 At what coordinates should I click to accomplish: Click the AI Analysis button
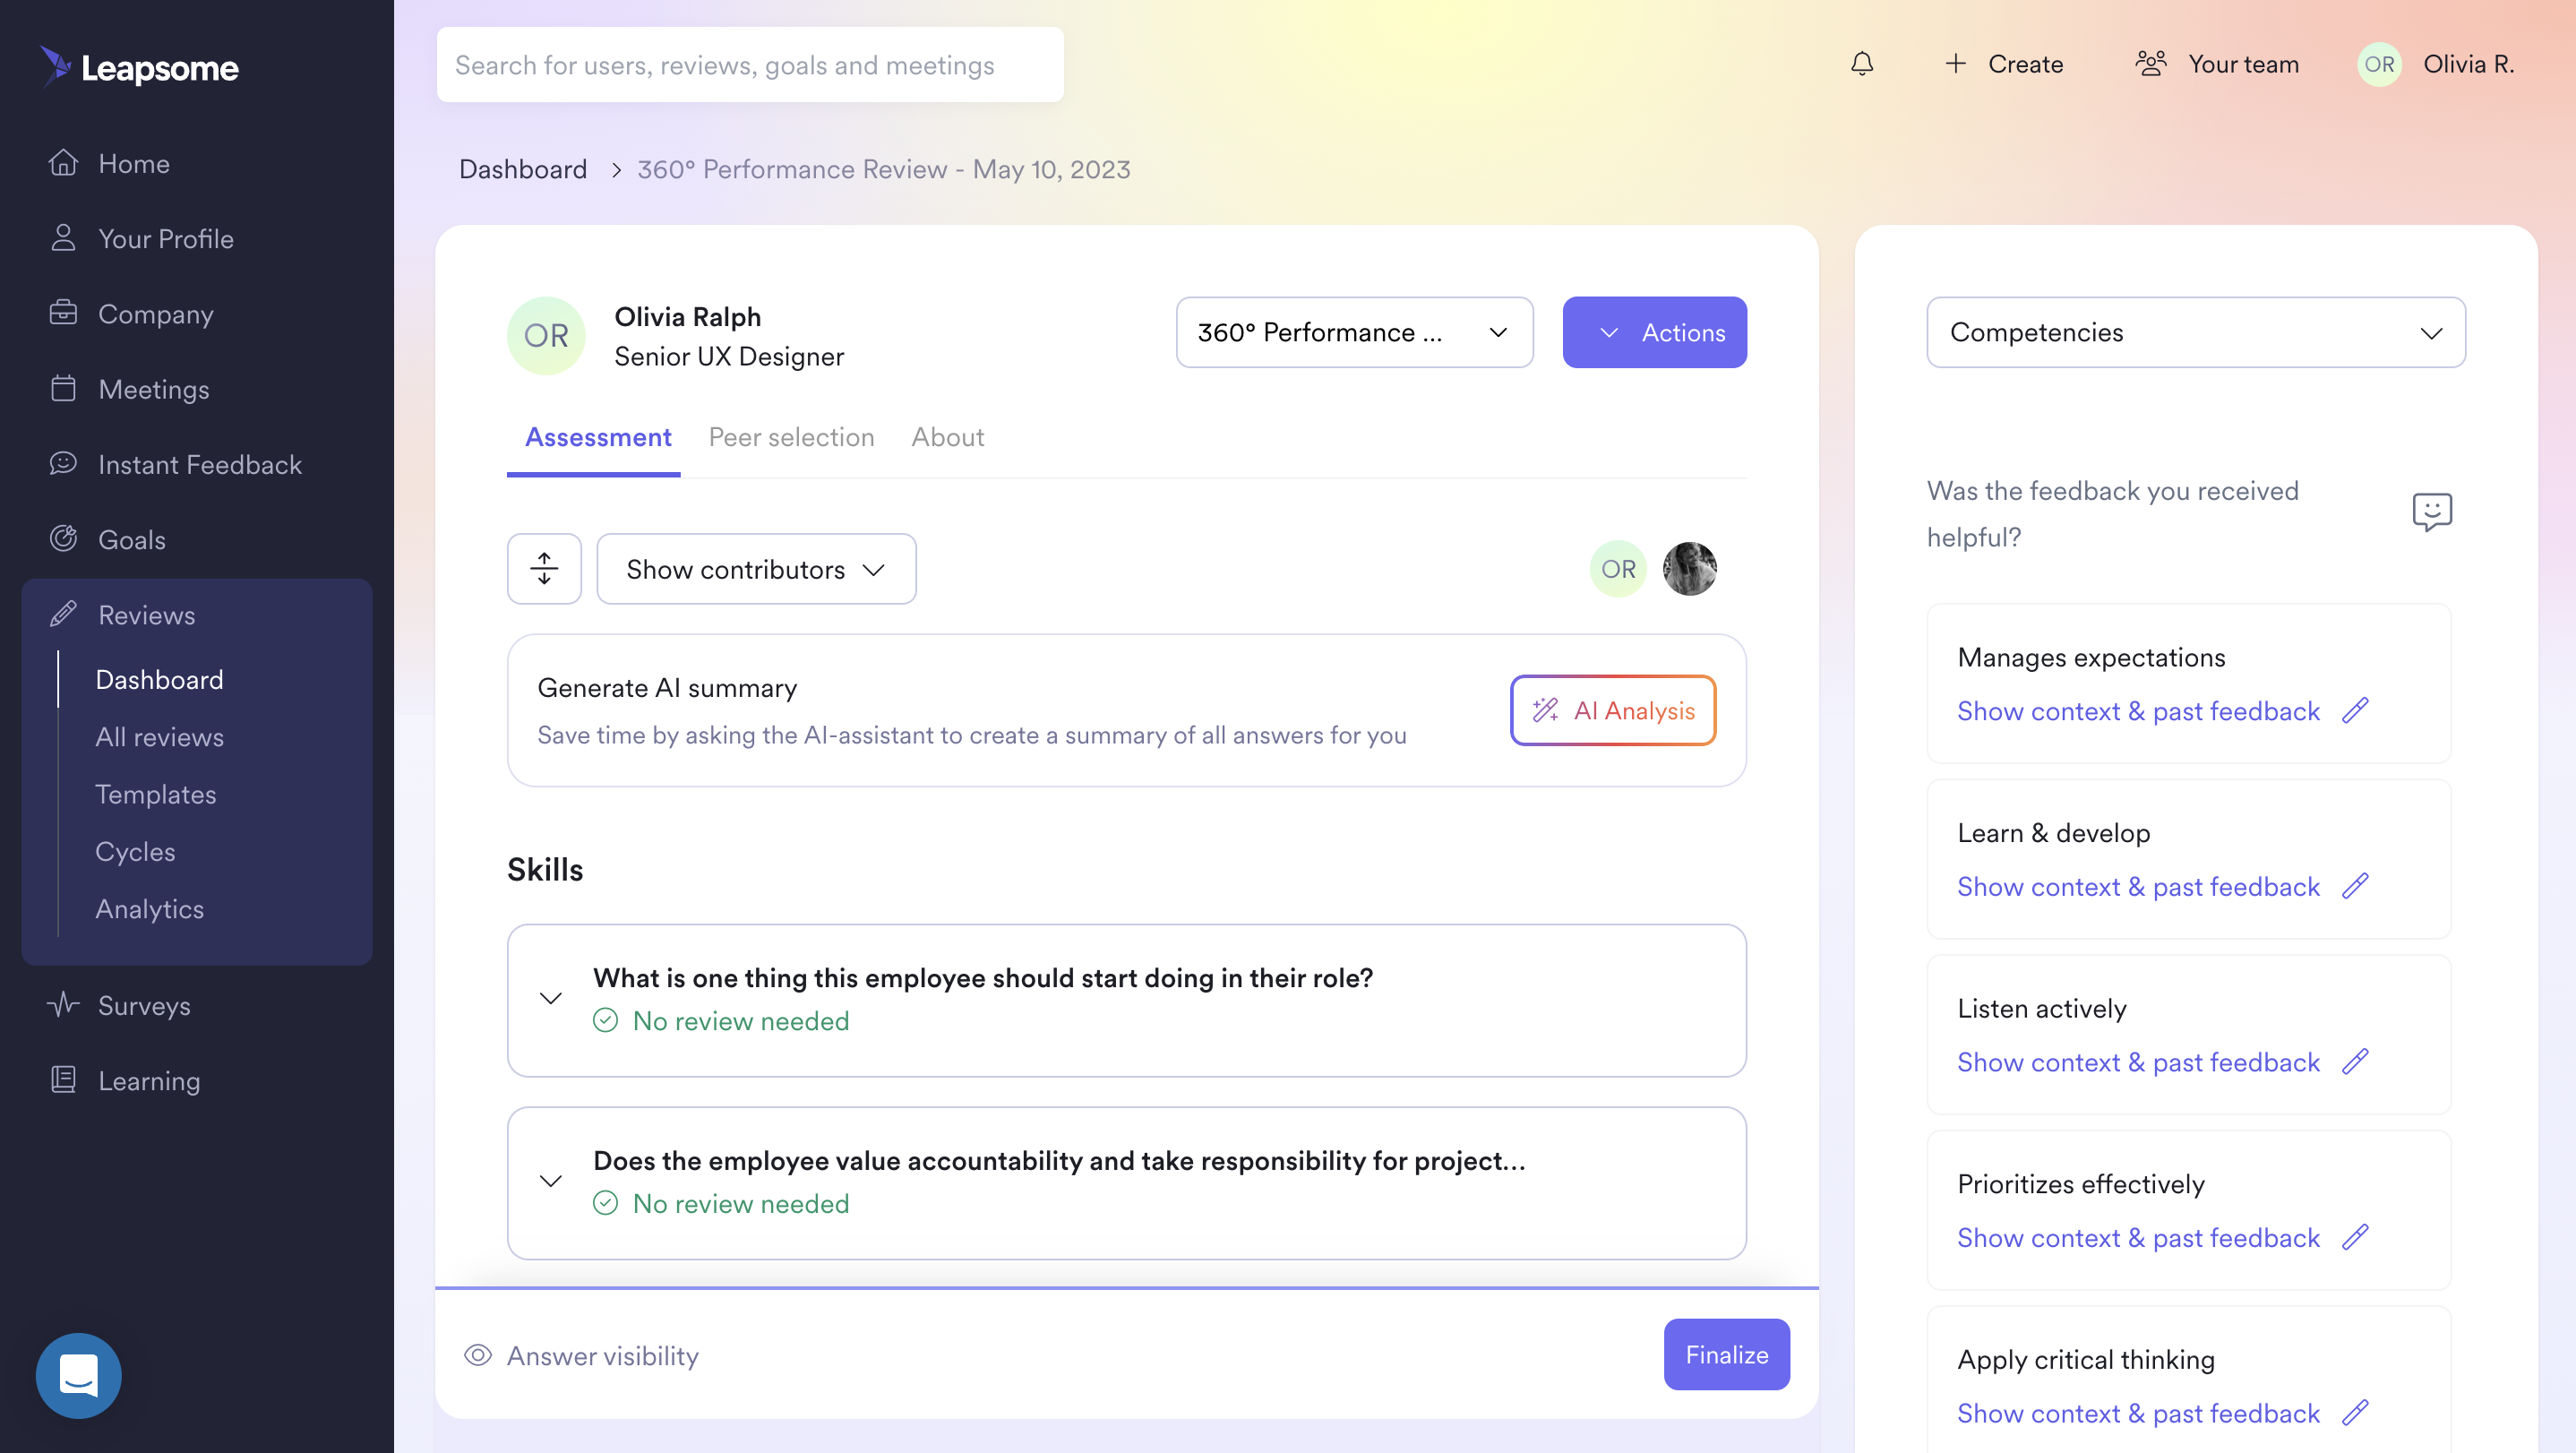[x=1613, y=710]
